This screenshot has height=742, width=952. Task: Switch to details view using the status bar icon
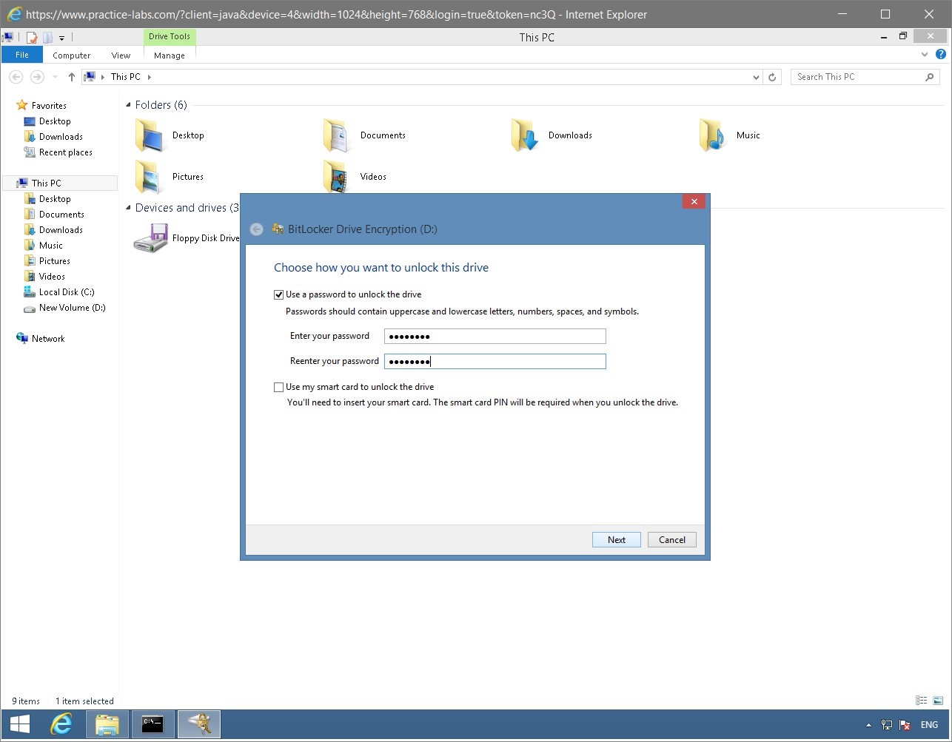click(x=921, y=700)
